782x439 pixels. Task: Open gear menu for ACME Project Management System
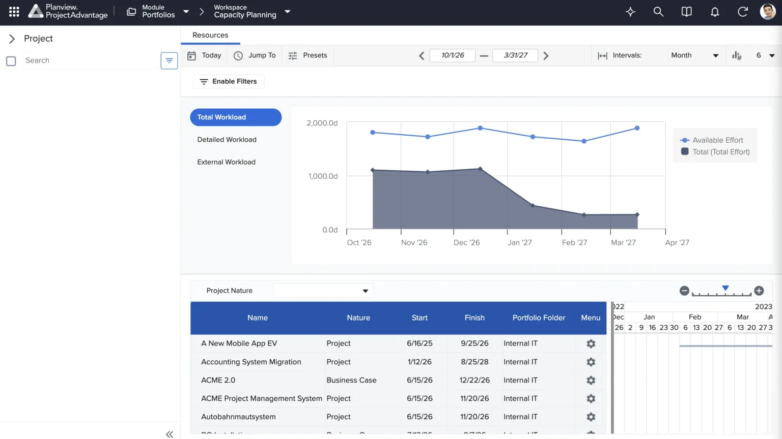[591, 399]
